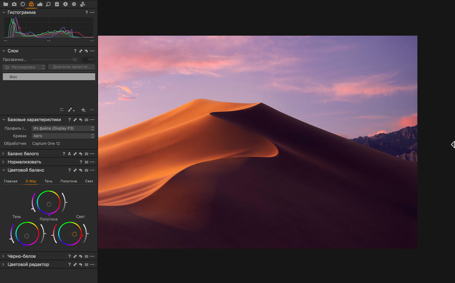455x283 pixels.
Task: Click the layer mask settings icon below layers list
Action: coord(62,110)
